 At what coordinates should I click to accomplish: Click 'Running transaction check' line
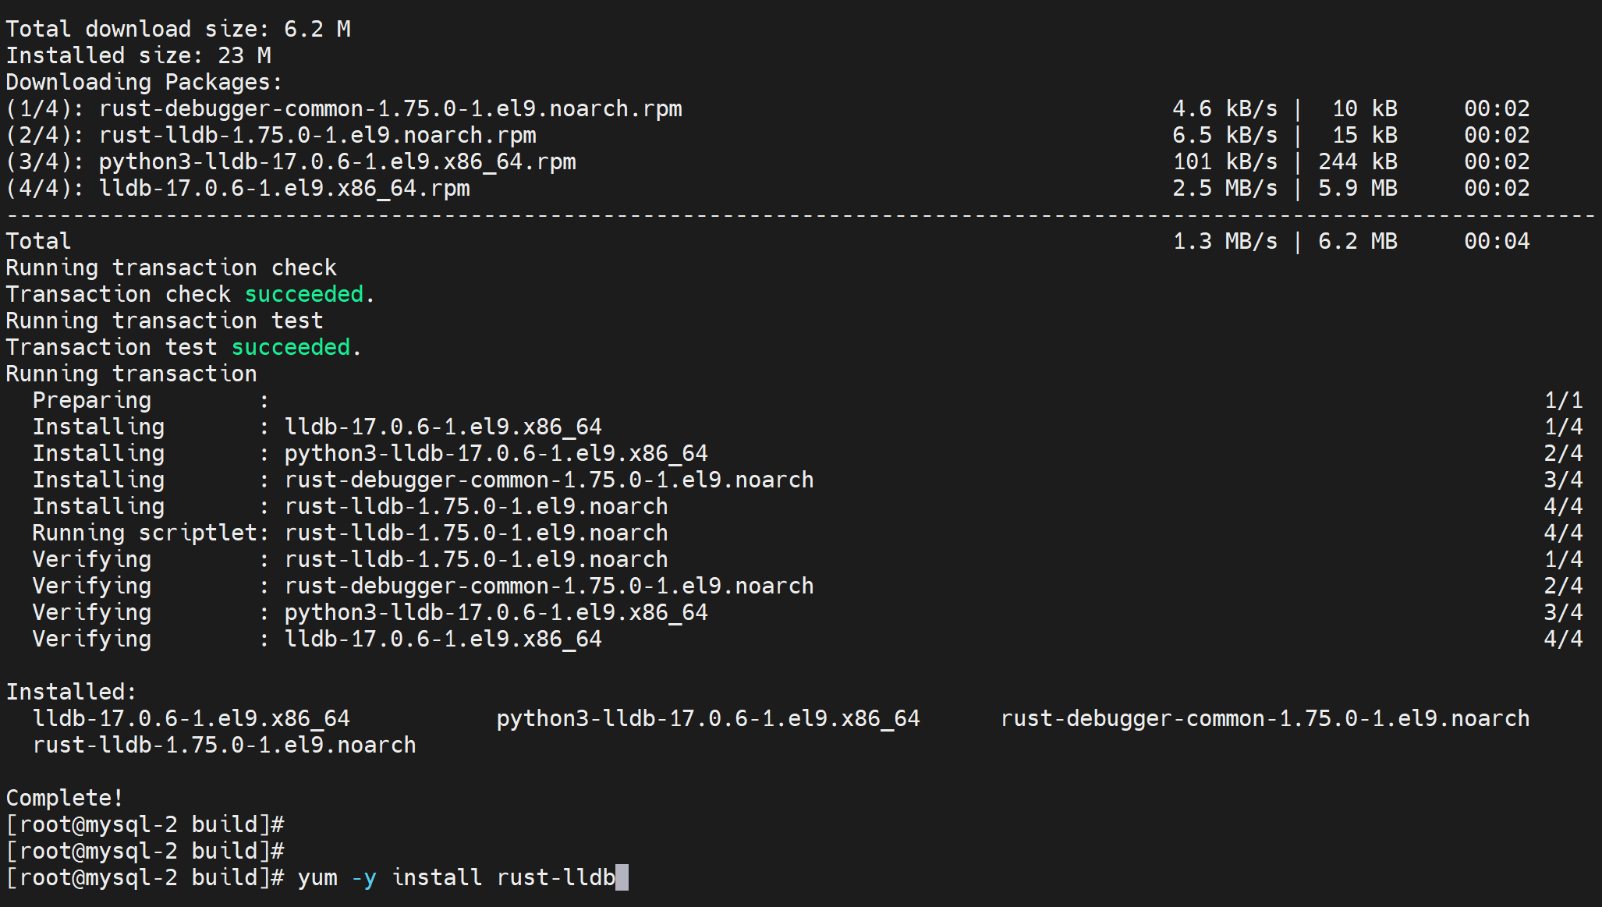click(171, 267)
